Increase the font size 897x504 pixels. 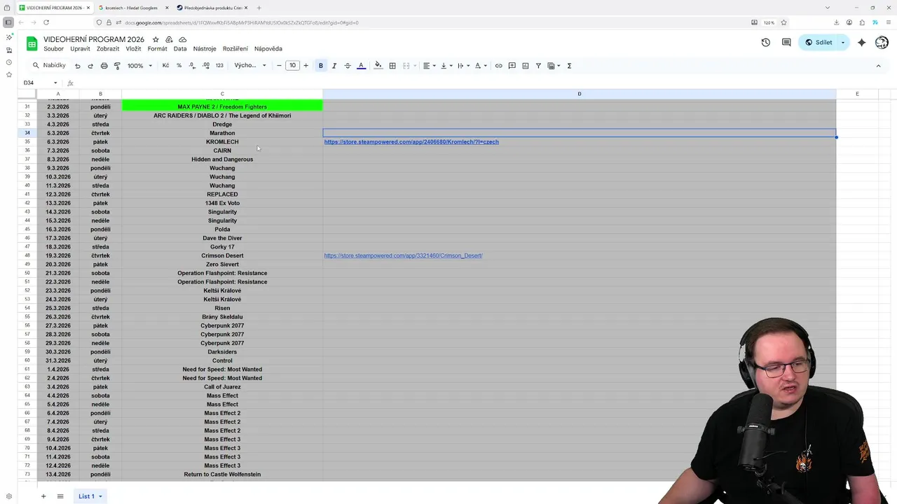[306, 66]
